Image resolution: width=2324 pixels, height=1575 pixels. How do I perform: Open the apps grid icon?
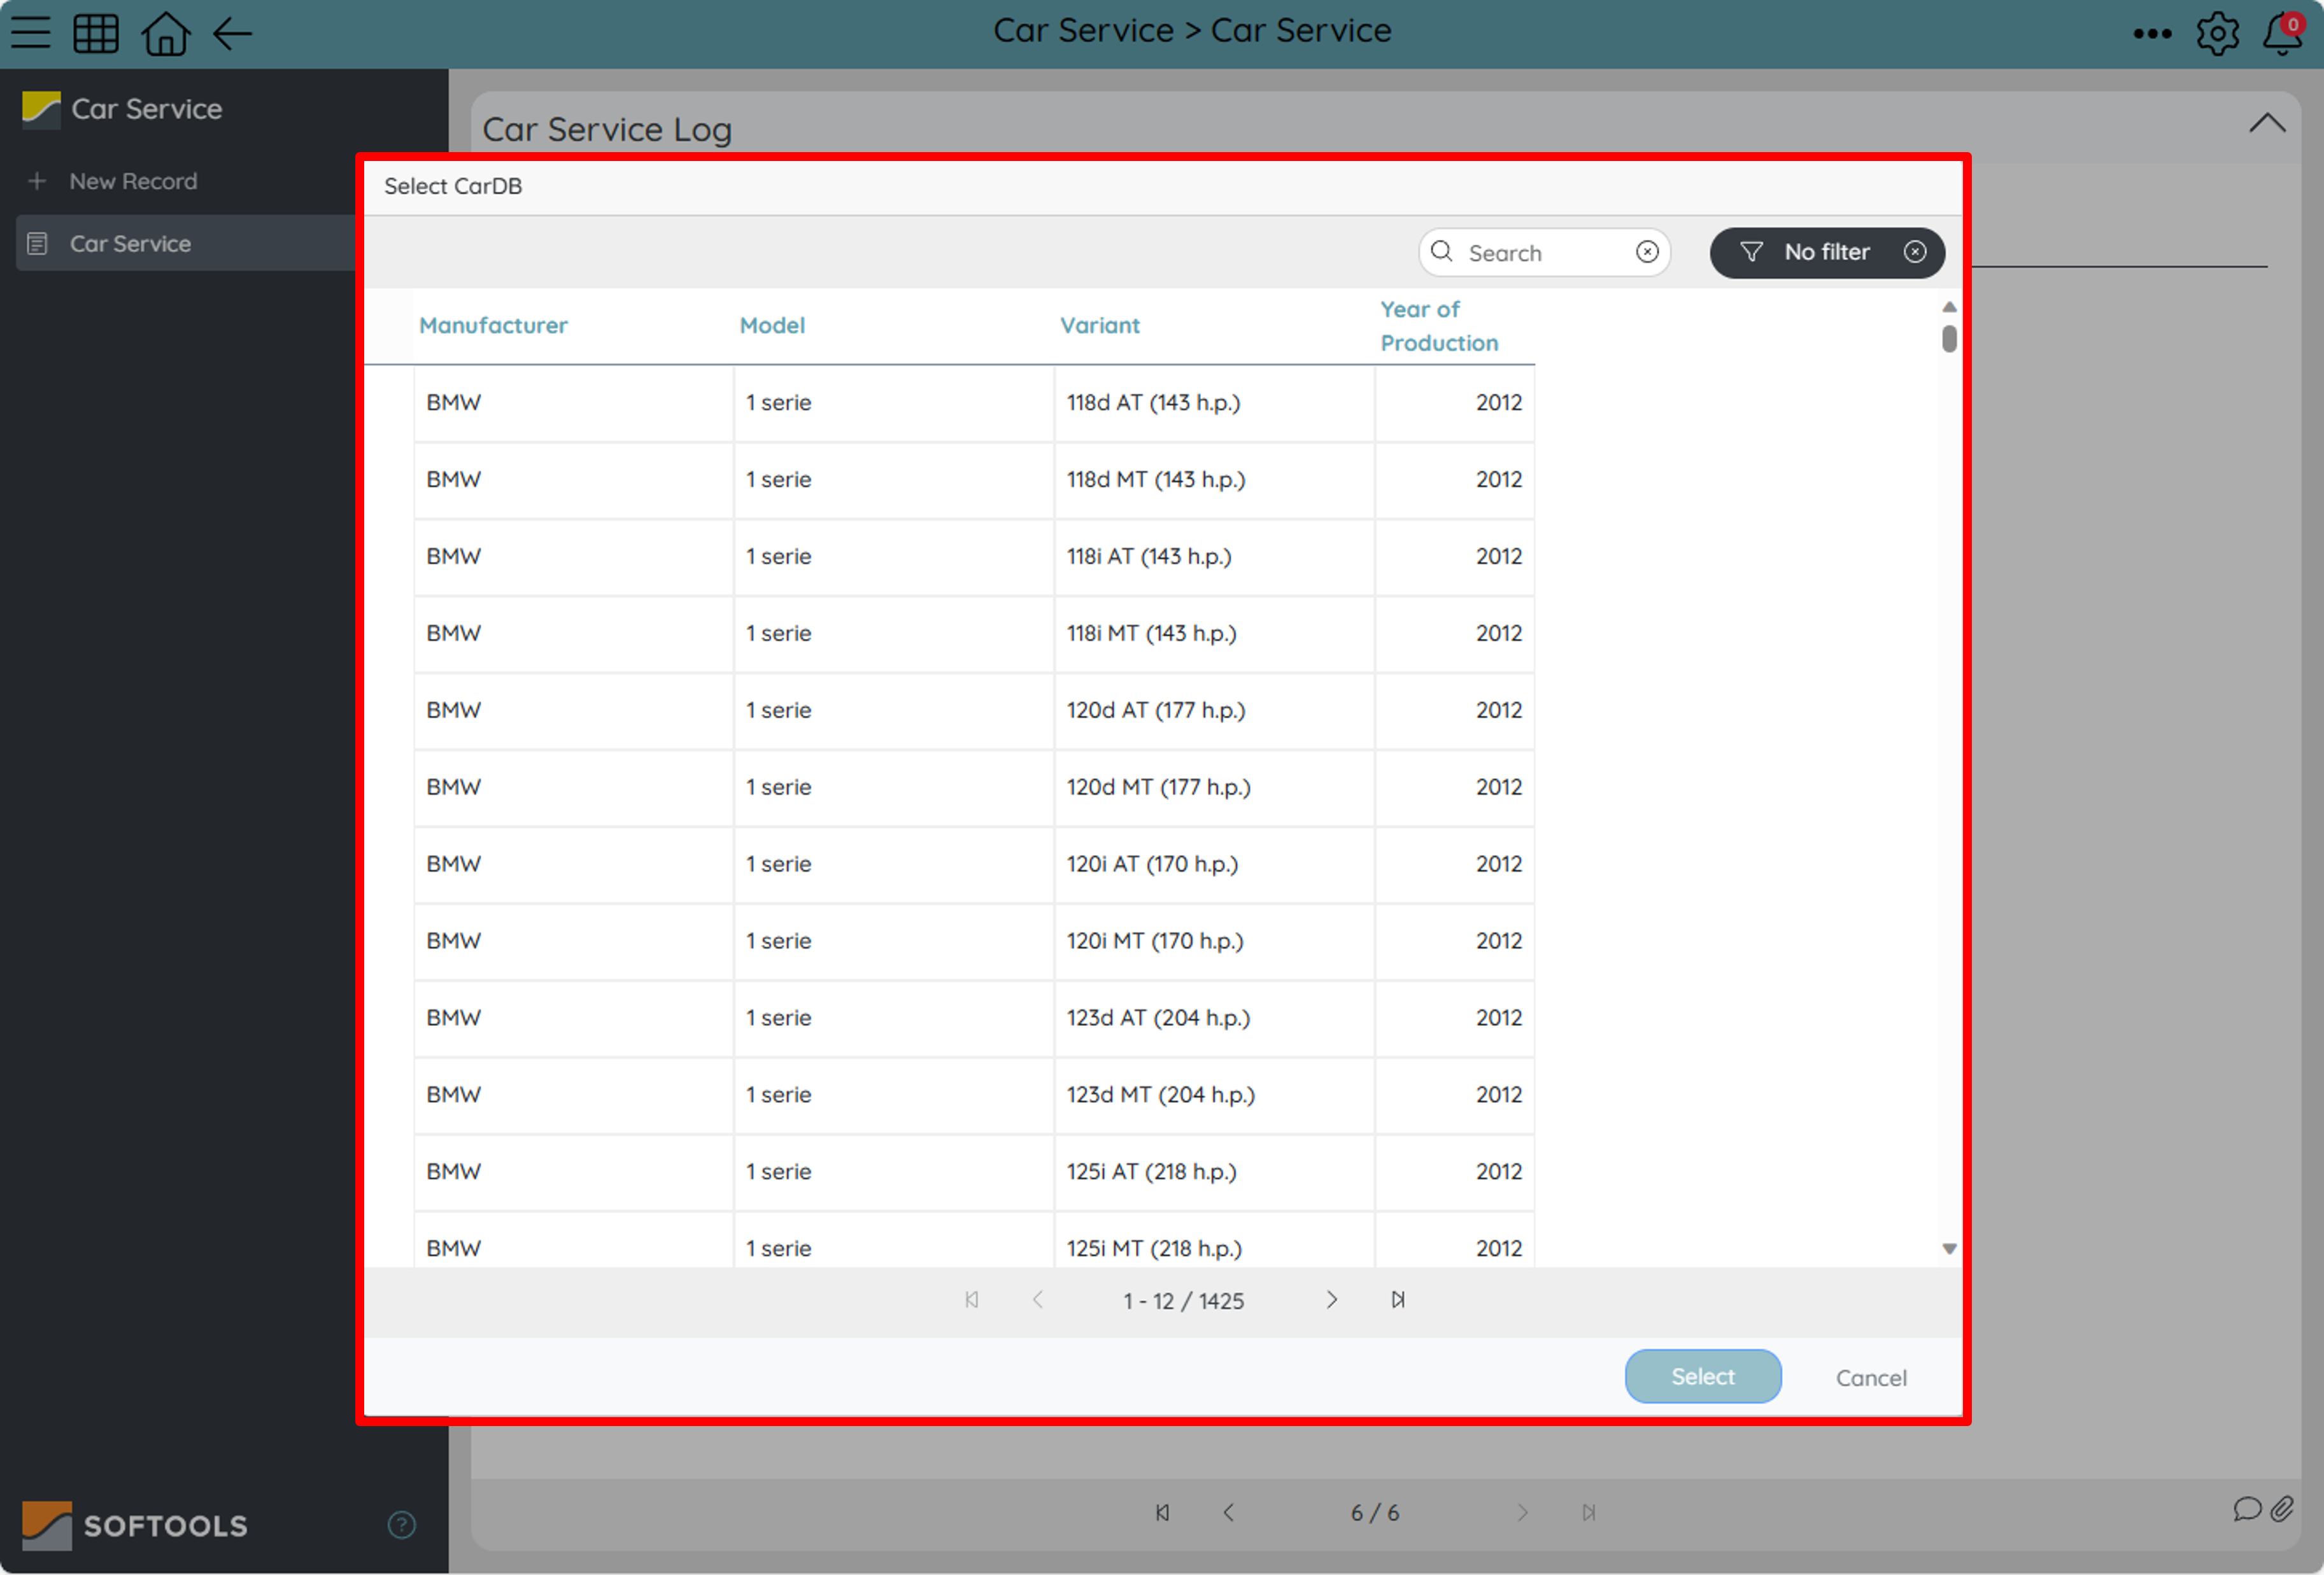[x=96, y=33]
